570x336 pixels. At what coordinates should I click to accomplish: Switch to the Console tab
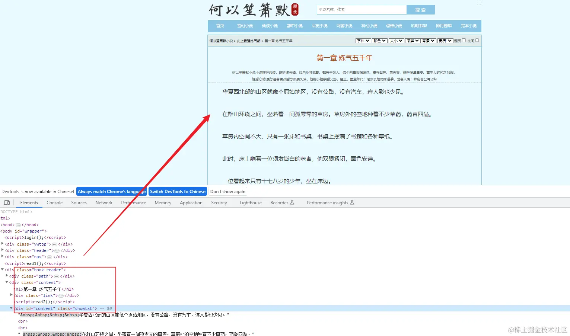54,203
